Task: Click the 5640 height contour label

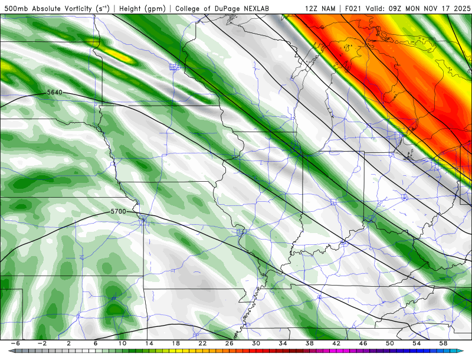Action: [55, 93]
